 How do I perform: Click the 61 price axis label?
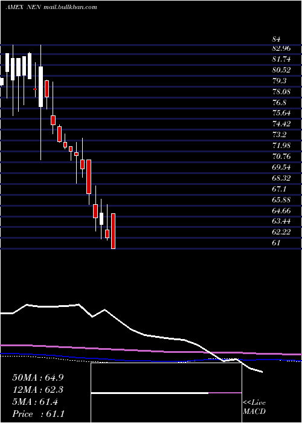click(276, 243)
